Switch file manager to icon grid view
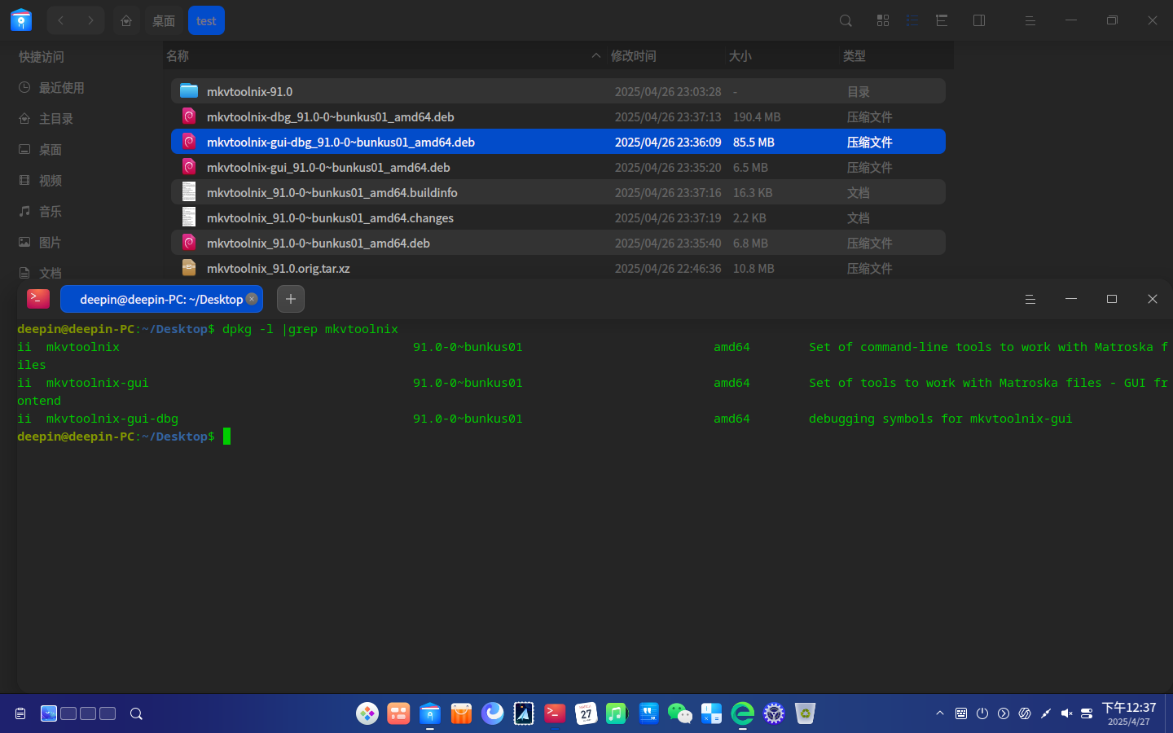This screenshot has height=733, width=1173. click(x=883, y=20)
